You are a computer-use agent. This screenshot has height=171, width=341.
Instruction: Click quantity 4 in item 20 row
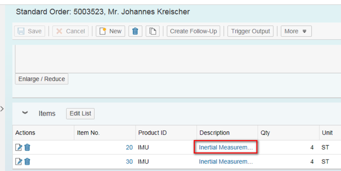coord(312,147)
